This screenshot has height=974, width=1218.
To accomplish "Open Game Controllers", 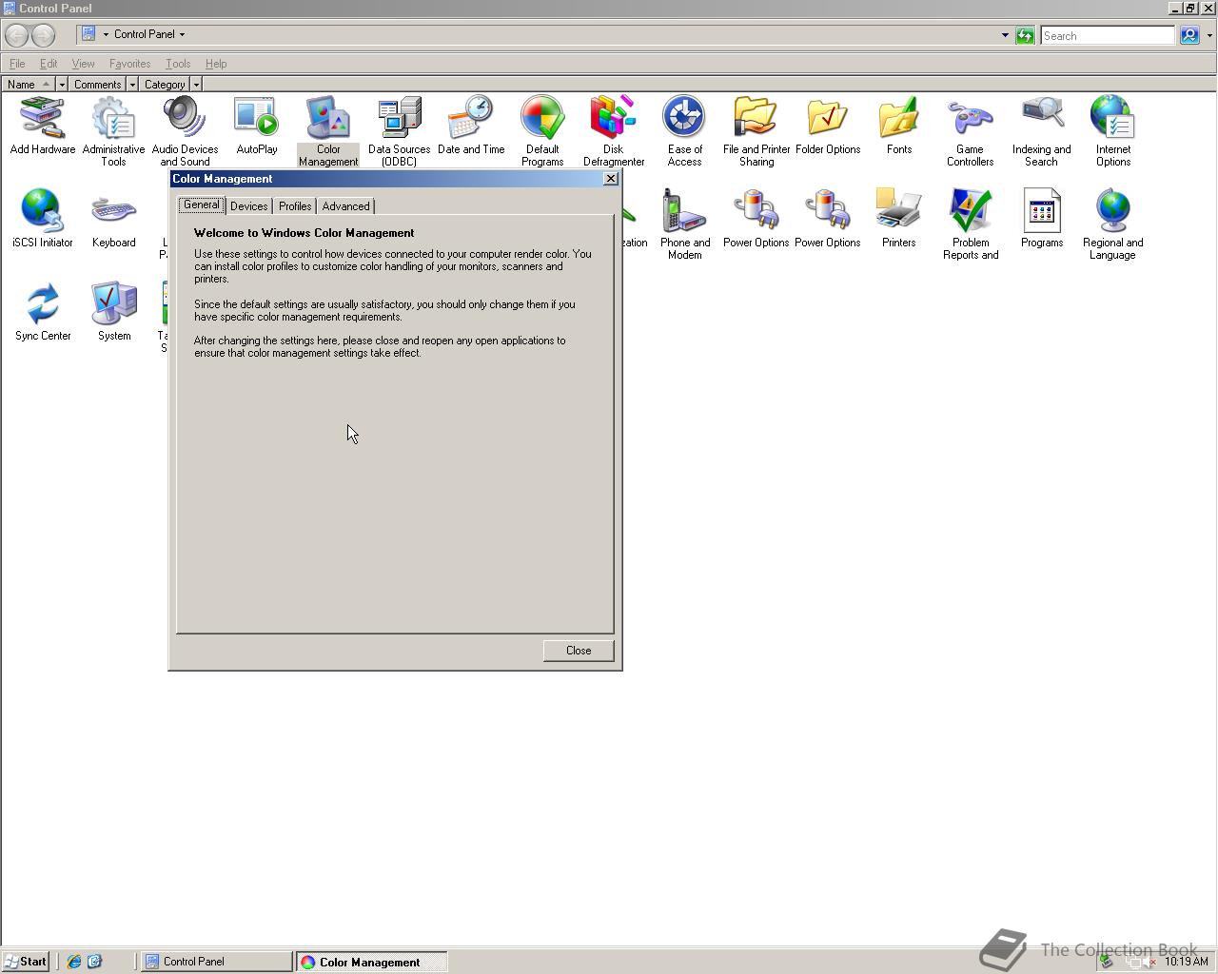I will [970, 131].
